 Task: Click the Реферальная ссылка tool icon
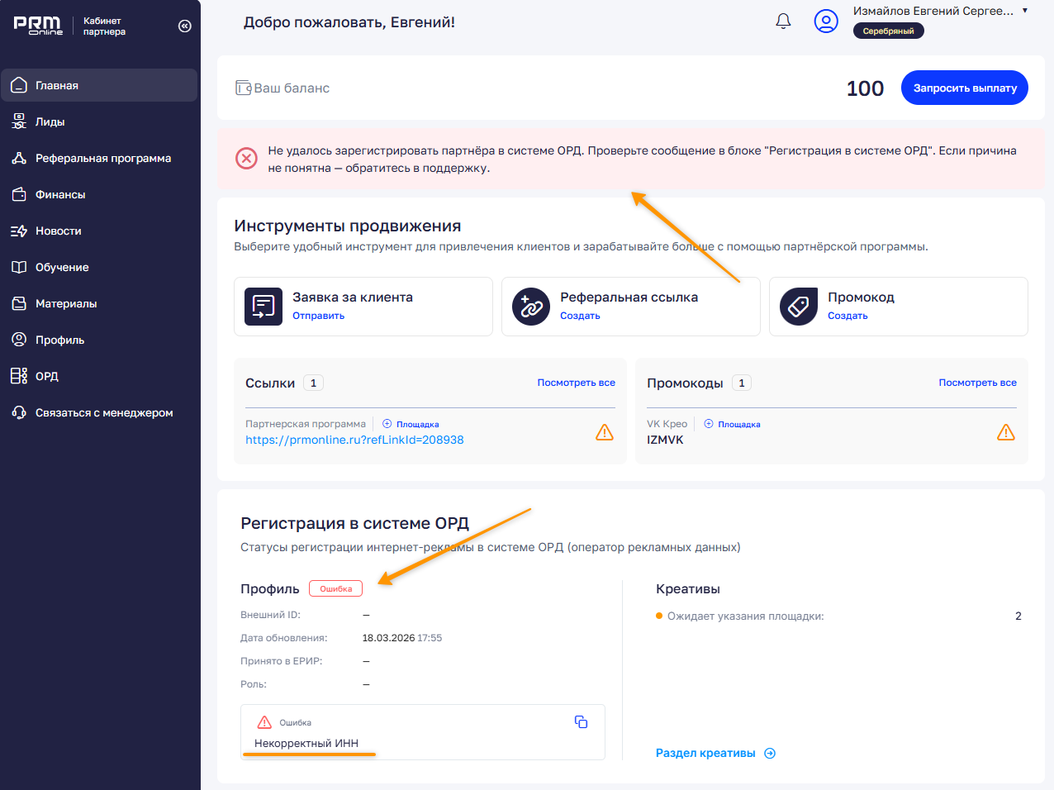tap(531, 307)
